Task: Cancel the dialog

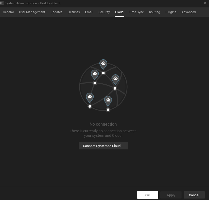Action: pyautogui.click(x=194, y=195)
